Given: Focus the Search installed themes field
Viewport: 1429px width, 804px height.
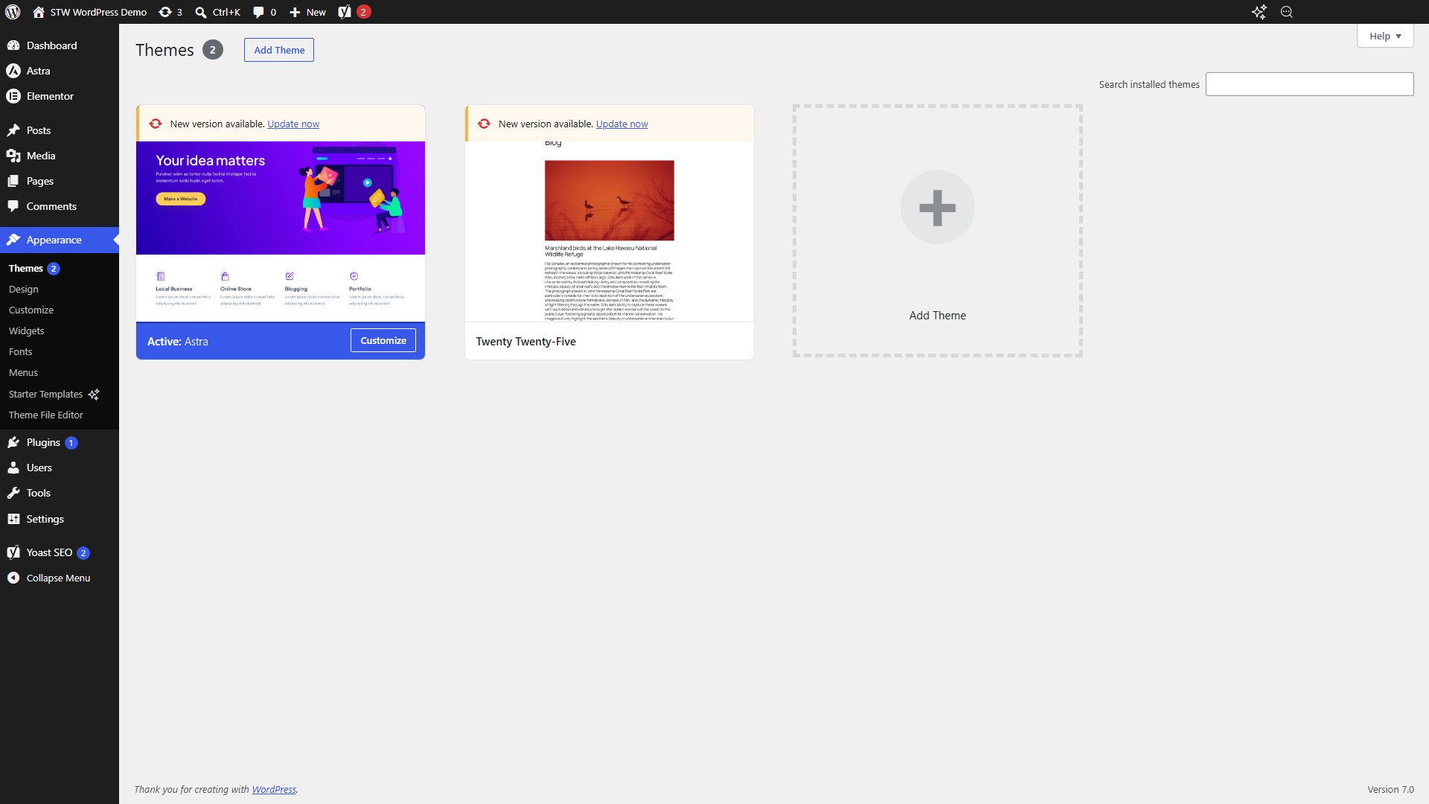Looking at the screenshot, I should [x=1310, y=84].
